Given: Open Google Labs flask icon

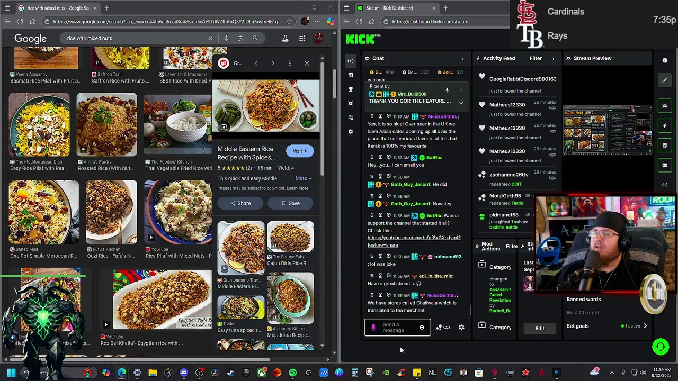Looking at the screenshot, I should (285, 38).
